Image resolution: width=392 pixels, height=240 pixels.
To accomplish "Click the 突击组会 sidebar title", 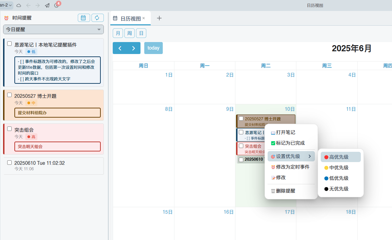I will (x=24, y=130).
